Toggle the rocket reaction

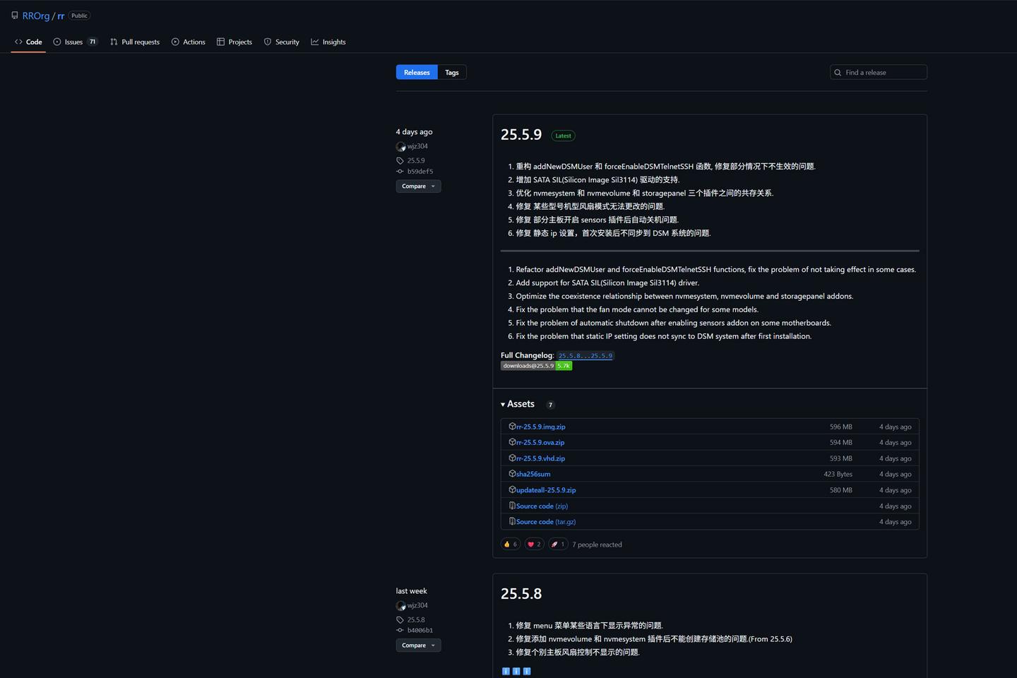(558, 544)
